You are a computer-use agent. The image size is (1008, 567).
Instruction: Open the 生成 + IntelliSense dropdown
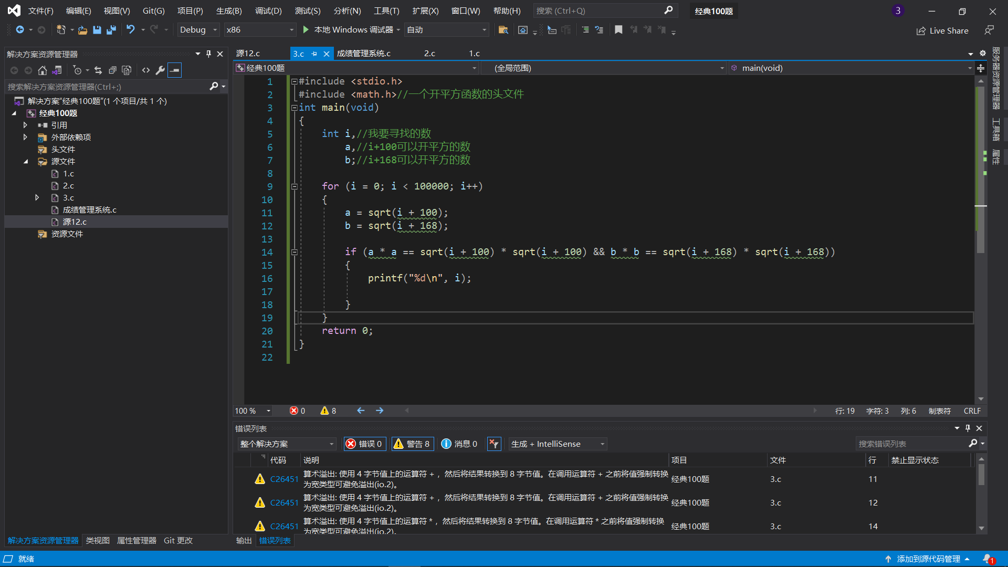558,444
